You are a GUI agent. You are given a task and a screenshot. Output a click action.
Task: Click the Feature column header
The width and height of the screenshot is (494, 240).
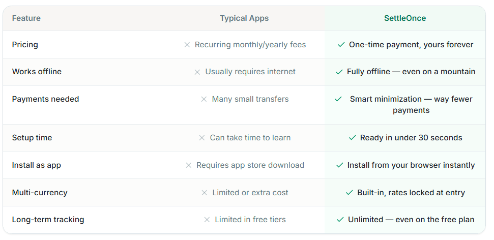coord(26,18)
